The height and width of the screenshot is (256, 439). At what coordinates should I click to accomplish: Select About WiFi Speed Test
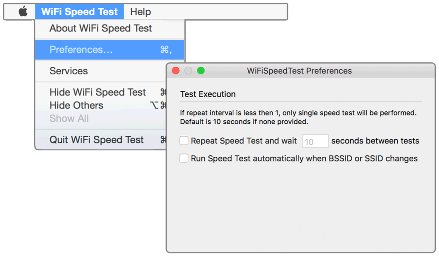100,29
